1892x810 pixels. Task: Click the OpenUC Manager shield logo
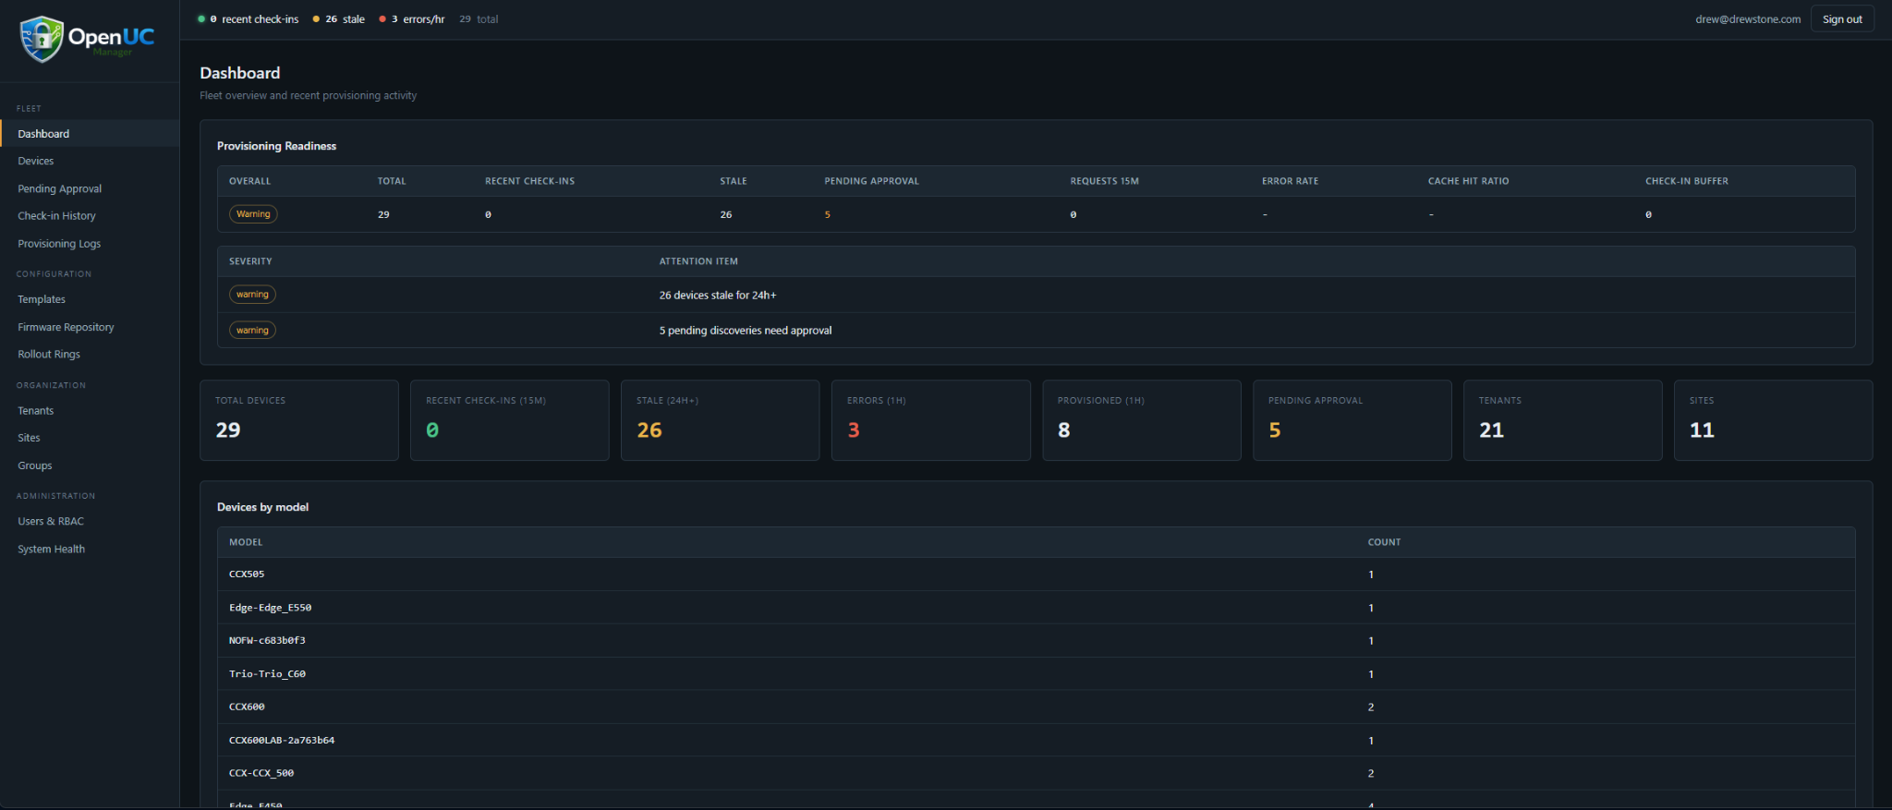point(42,39)
